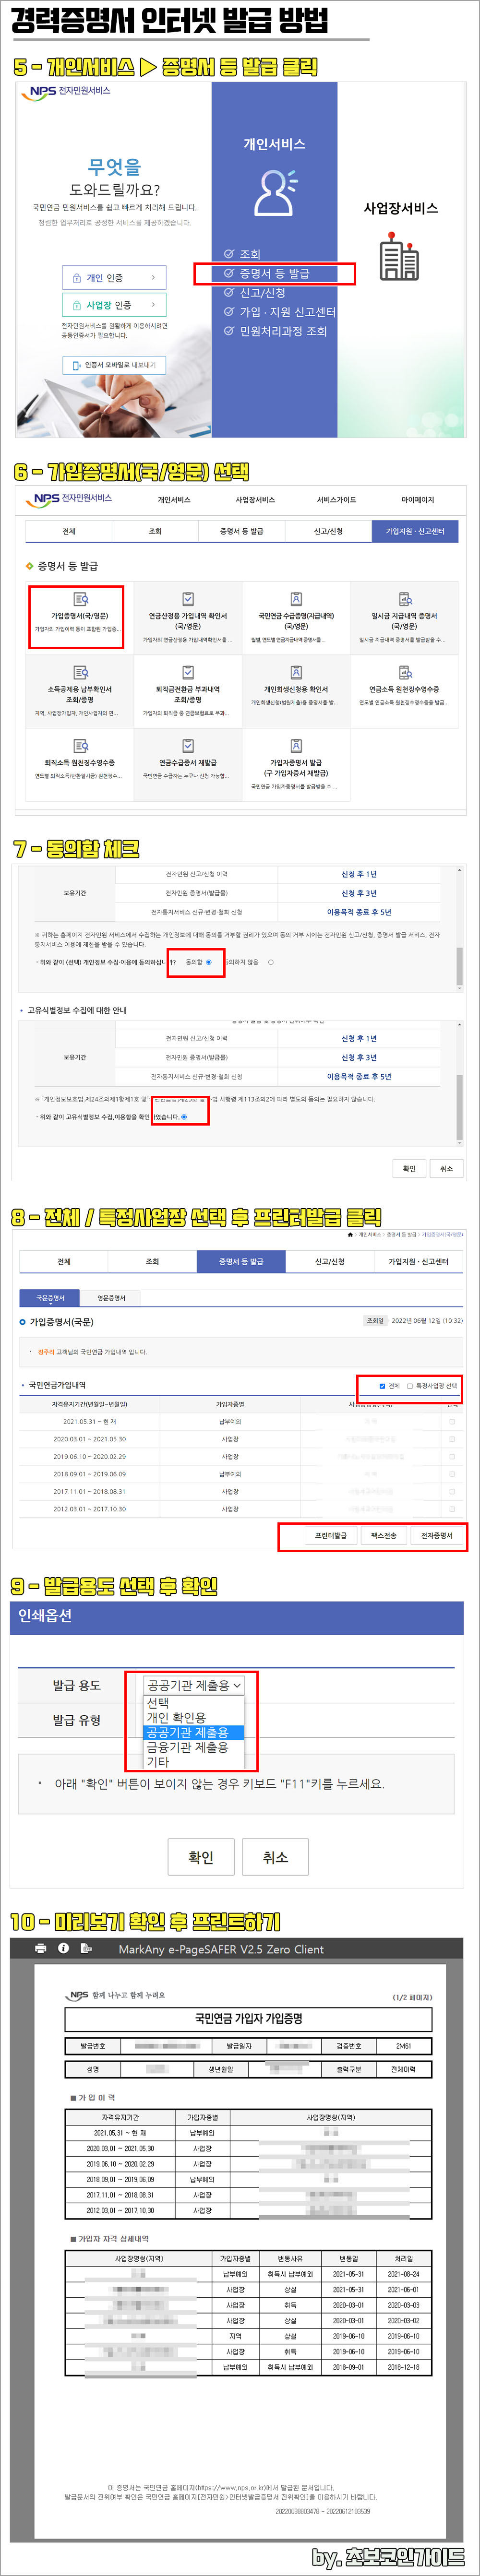This screenshot has width=480, height=2576.
Task: Open the 연금수급증서 재발급 card icon
Action: (187, 745)
